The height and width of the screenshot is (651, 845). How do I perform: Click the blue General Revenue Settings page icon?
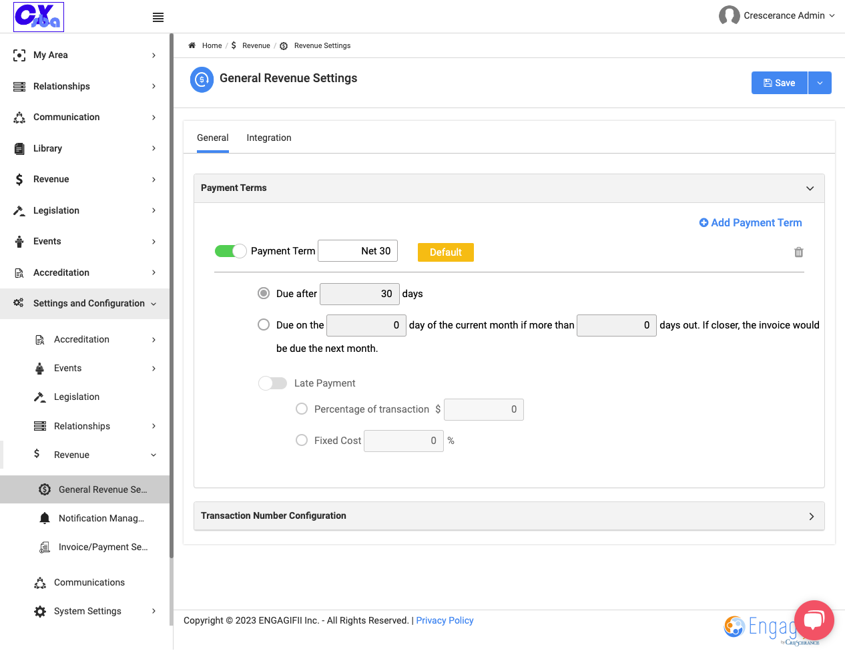point(202,79)
